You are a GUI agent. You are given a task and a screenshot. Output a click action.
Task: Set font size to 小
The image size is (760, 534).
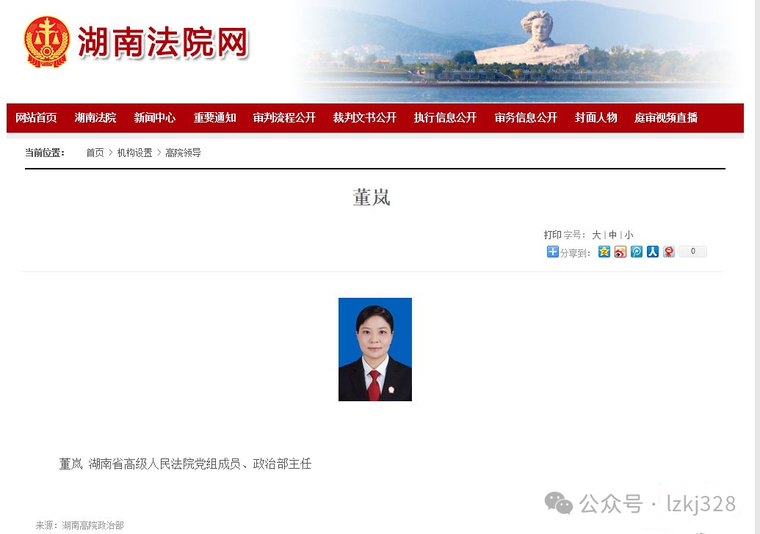(x=629, y=235)
